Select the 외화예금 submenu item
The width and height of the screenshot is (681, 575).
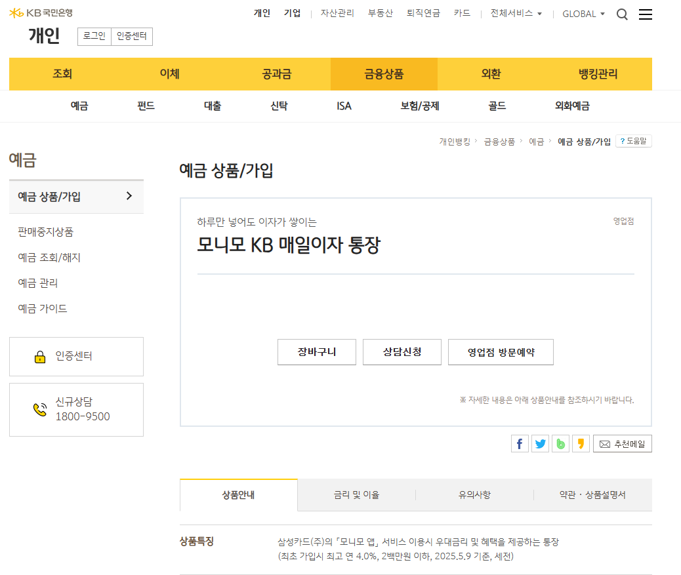(x=572, y=106)
